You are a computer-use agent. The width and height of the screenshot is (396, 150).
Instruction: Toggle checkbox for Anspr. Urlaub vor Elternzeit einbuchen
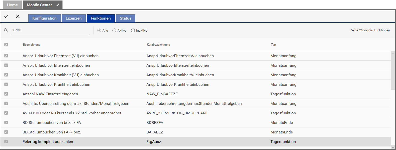click(x=6, y=65)
